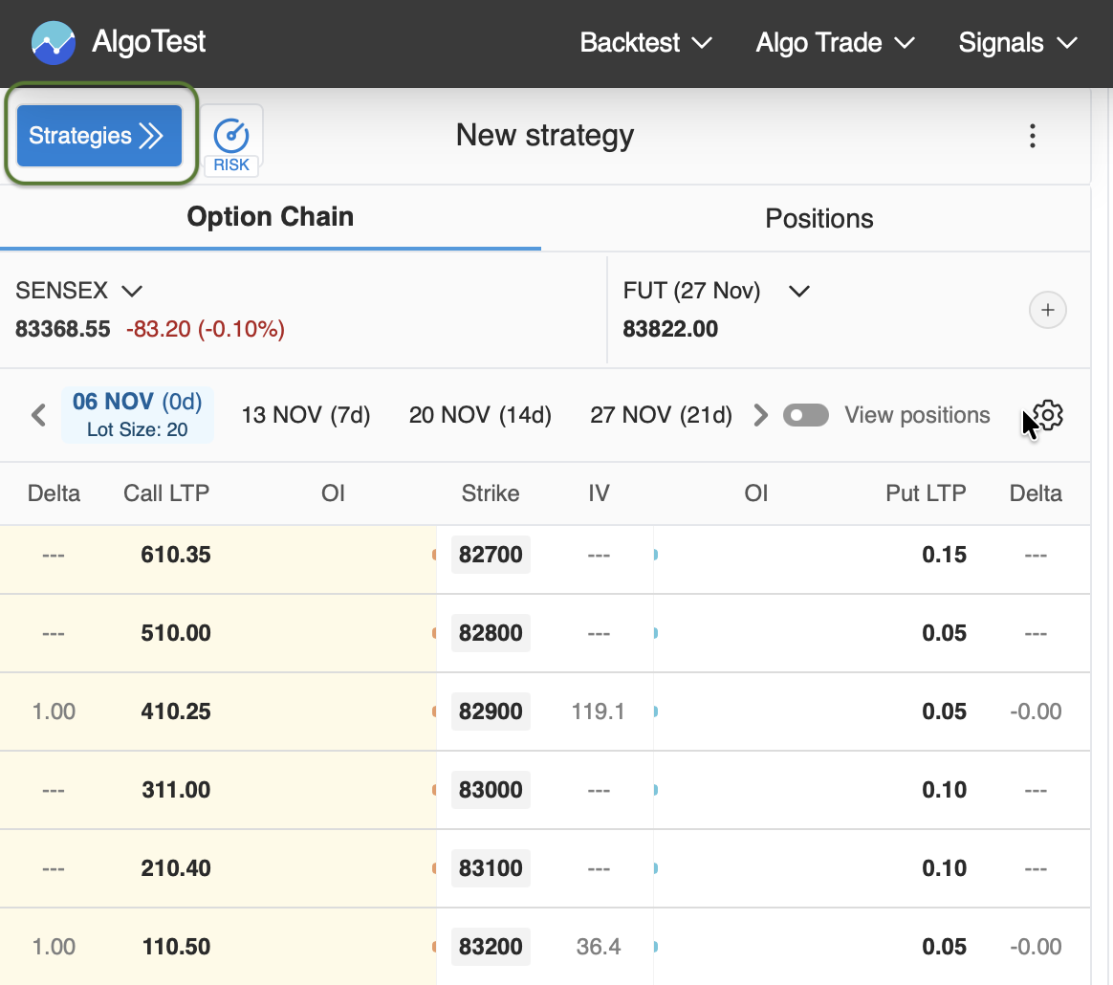Click the 83000 strike price
Image resolution: width=1113 pixels, height=985 pixels.
coord(491,790)
